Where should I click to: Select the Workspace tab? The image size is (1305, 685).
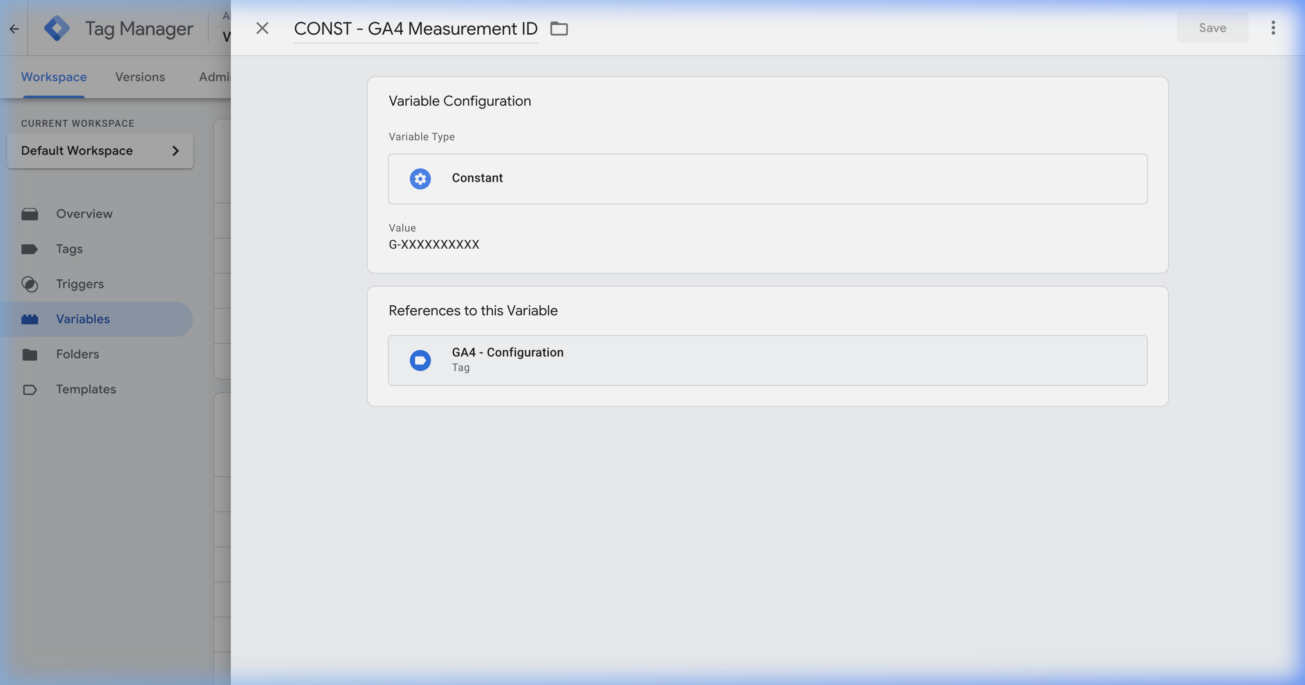point(53,76)
